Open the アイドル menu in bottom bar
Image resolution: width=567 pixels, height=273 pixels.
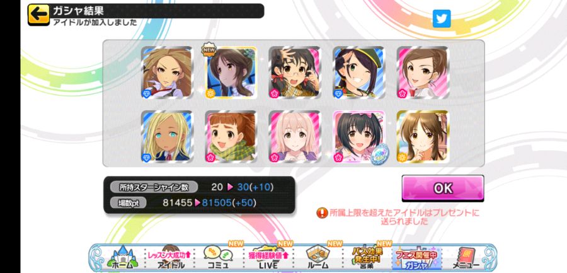(x=169, y=257)
